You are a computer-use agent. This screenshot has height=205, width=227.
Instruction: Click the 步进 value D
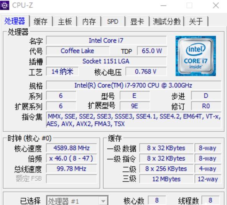(206, 96)
